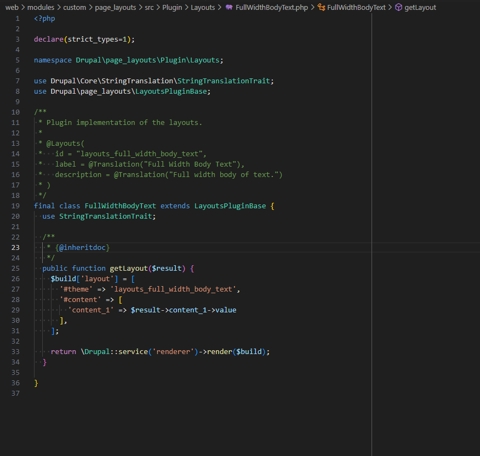The width and height of the screenshot is (480, 456).
Task: Click the PHP elephant icon in the breadcrumb
Action: 230,8
